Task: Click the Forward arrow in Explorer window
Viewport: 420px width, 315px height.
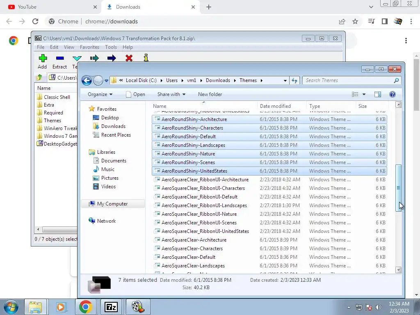Action: pos(98,80)
